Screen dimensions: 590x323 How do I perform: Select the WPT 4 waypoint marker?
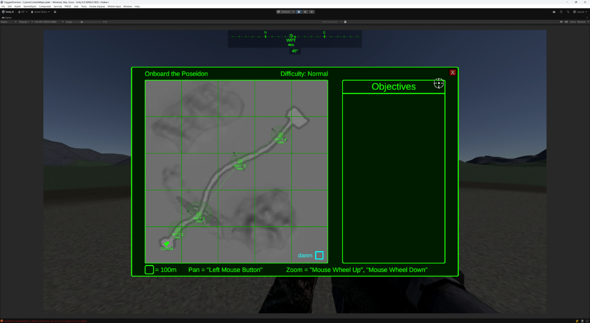click(x=281, y=135)
